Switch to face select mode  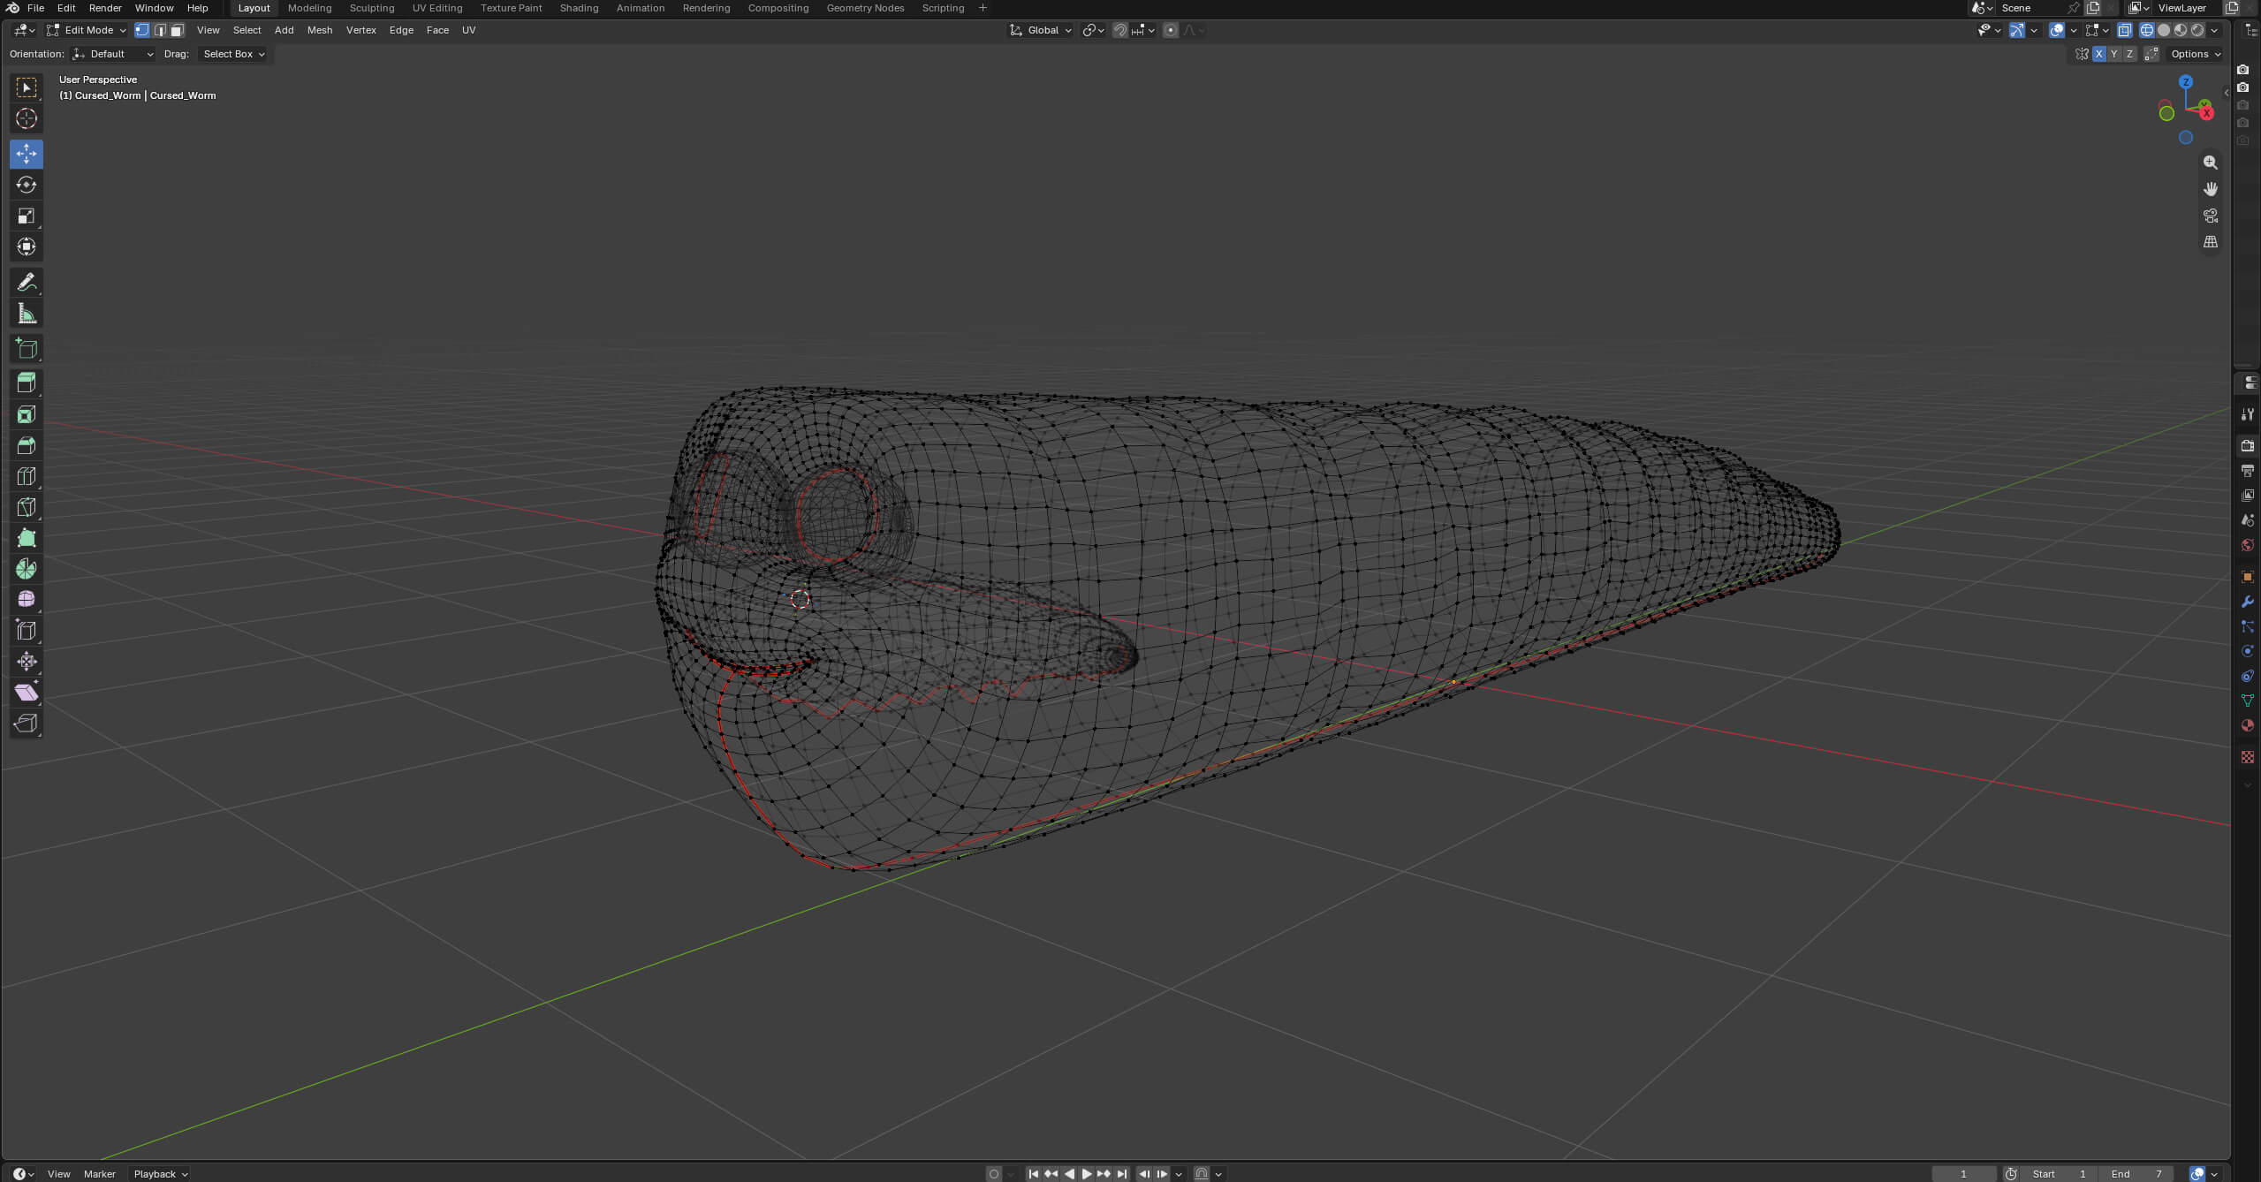tap(177, 30)
